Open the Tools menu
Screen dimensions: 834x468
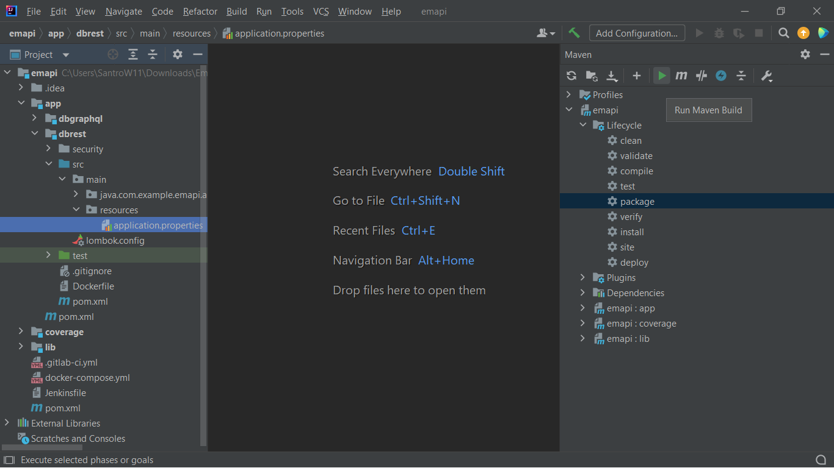click(292, 12)
